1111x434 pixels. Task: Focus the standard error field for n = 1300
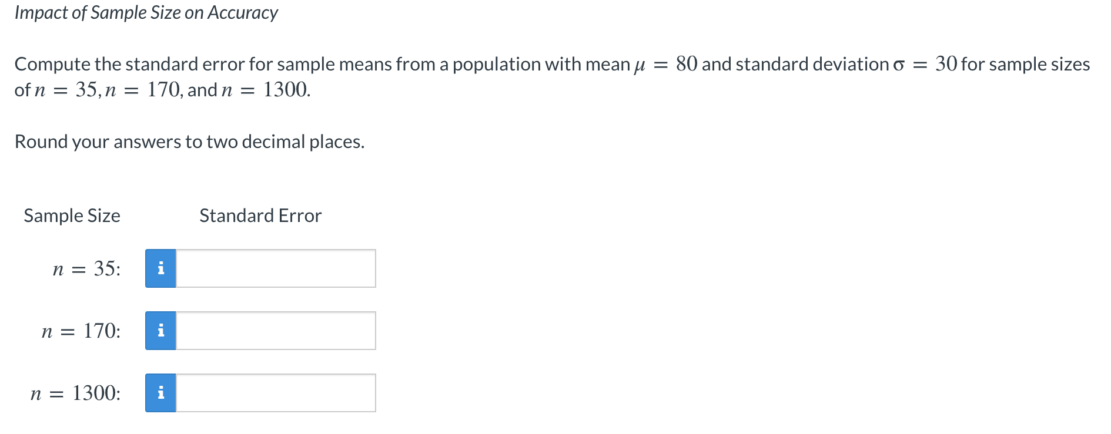tap(276, 393)
